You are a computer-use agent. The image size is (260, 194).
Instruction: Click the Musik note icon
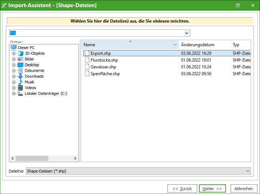(20, 82)
